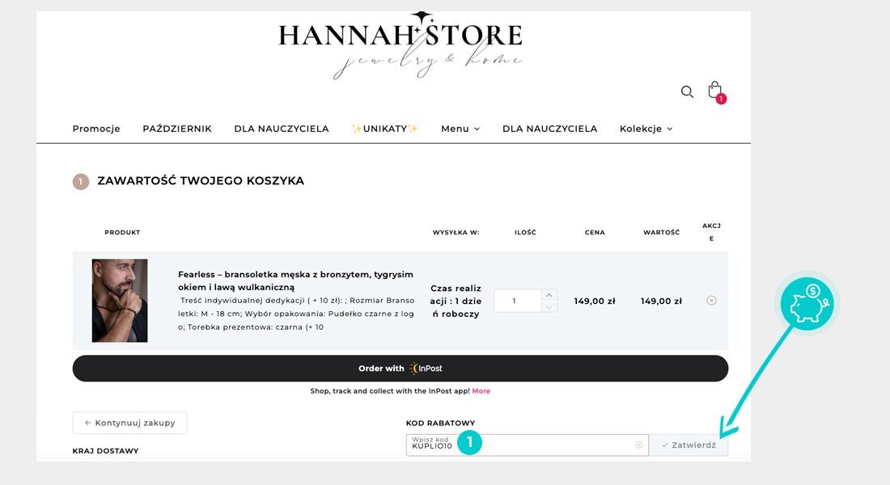Viewport: 890px width, 485px height.
Task: Click the Hannah Store logo
Action: pos(400,45)
